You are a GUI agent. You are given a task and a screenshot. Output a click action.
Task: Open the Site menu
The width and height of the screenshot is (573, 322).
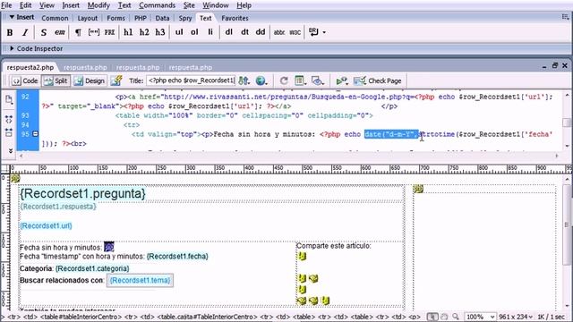pyautogui.click(x=189, y=5)
